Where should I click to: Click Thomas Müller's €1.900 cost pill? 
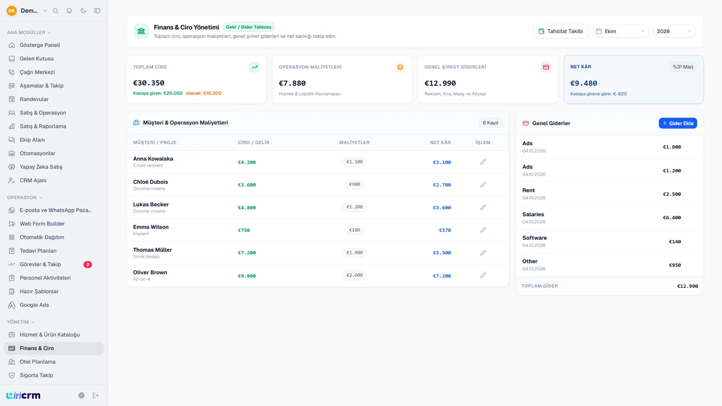point(354,253)
